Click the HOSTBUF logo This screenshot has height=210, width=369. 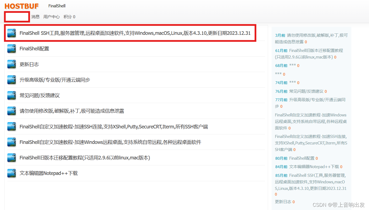(21, 6)
